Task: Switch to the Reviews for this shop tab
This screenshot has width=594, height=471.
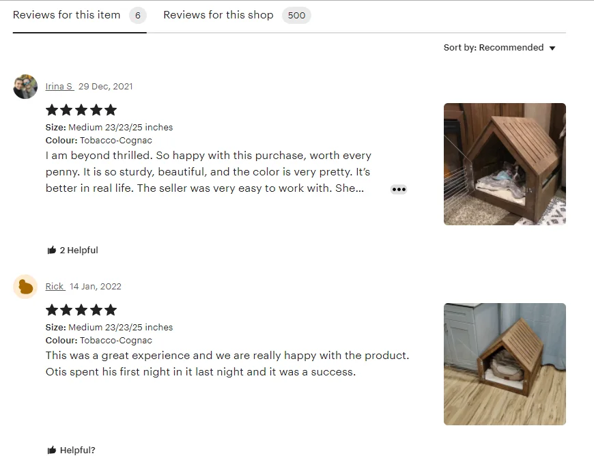Action: click(218, 14)
